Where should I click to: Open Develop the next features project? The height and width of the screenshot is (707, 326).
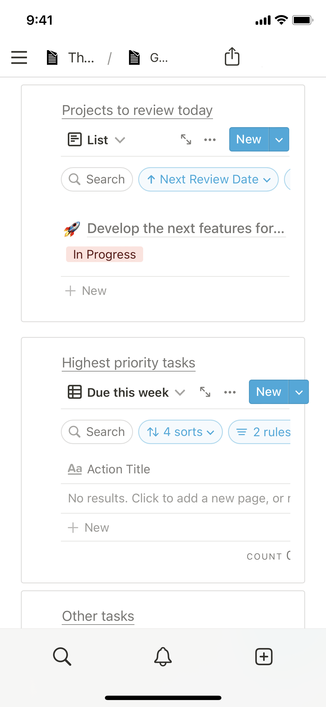click(185, 228)
